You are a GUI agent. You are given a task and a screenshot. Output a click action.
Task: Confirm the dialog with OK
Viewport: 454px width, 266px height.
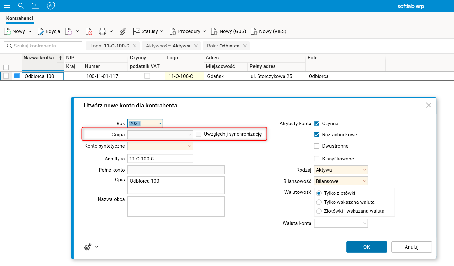[x=366, y=247]
